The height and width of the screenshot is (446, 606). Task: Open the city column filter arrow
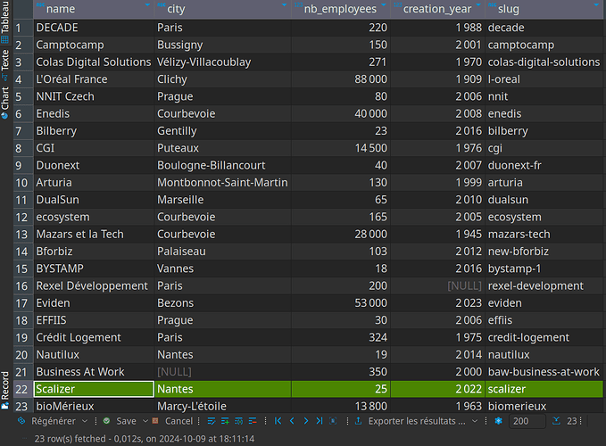[284, 5]
